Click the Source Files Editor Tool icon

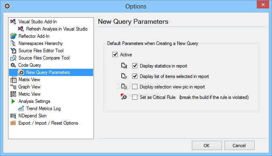pyautogui.click(x=13, y=51)
